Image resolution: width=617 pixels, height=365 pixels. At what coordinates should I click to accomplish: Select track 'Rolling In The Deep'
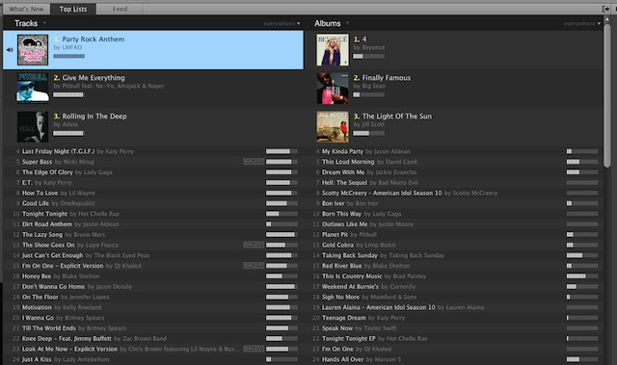(x=94, y=117)
